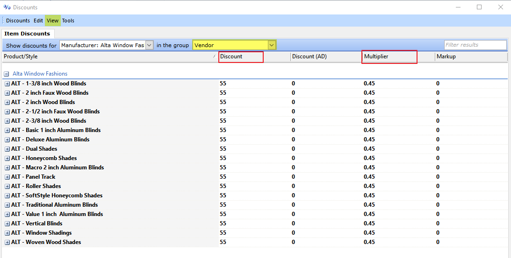Screen dimensions: 511x258
Task: Click Discount 55 for Deluxe Aluminum Blinds
Action: [223, 139]
